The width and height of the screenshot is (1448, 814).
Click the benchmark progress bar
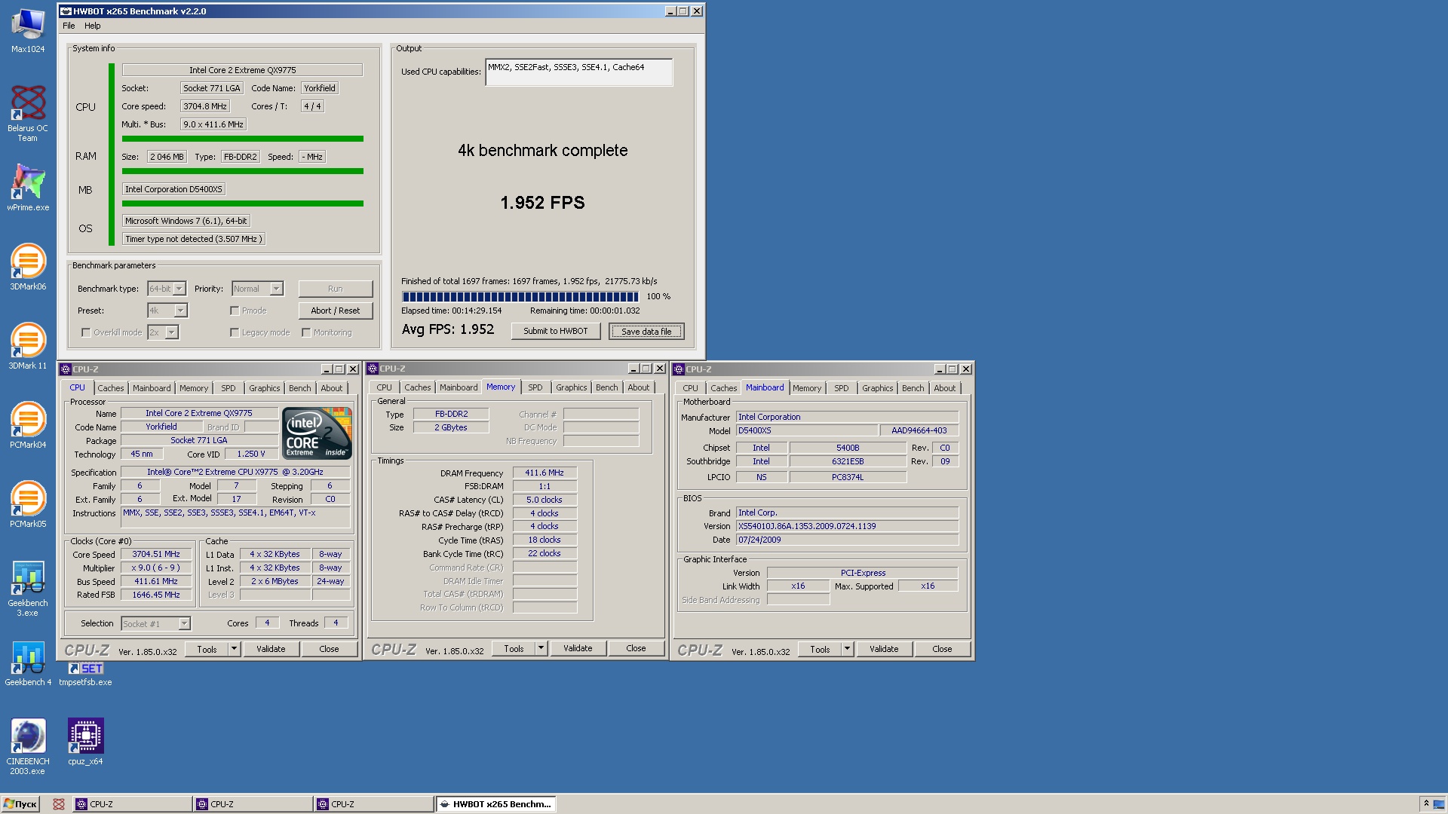pyautogui.click(x=520, y=297)
